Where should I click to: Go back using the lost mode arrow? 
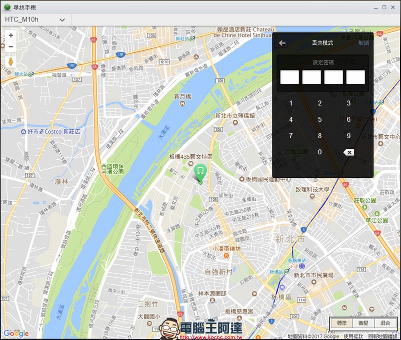(282, 43)
